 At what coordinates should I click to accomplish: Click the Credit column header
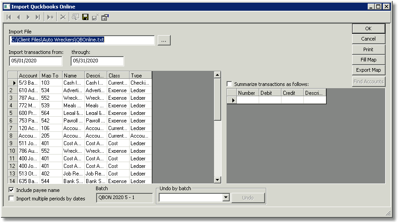[292, 93]
